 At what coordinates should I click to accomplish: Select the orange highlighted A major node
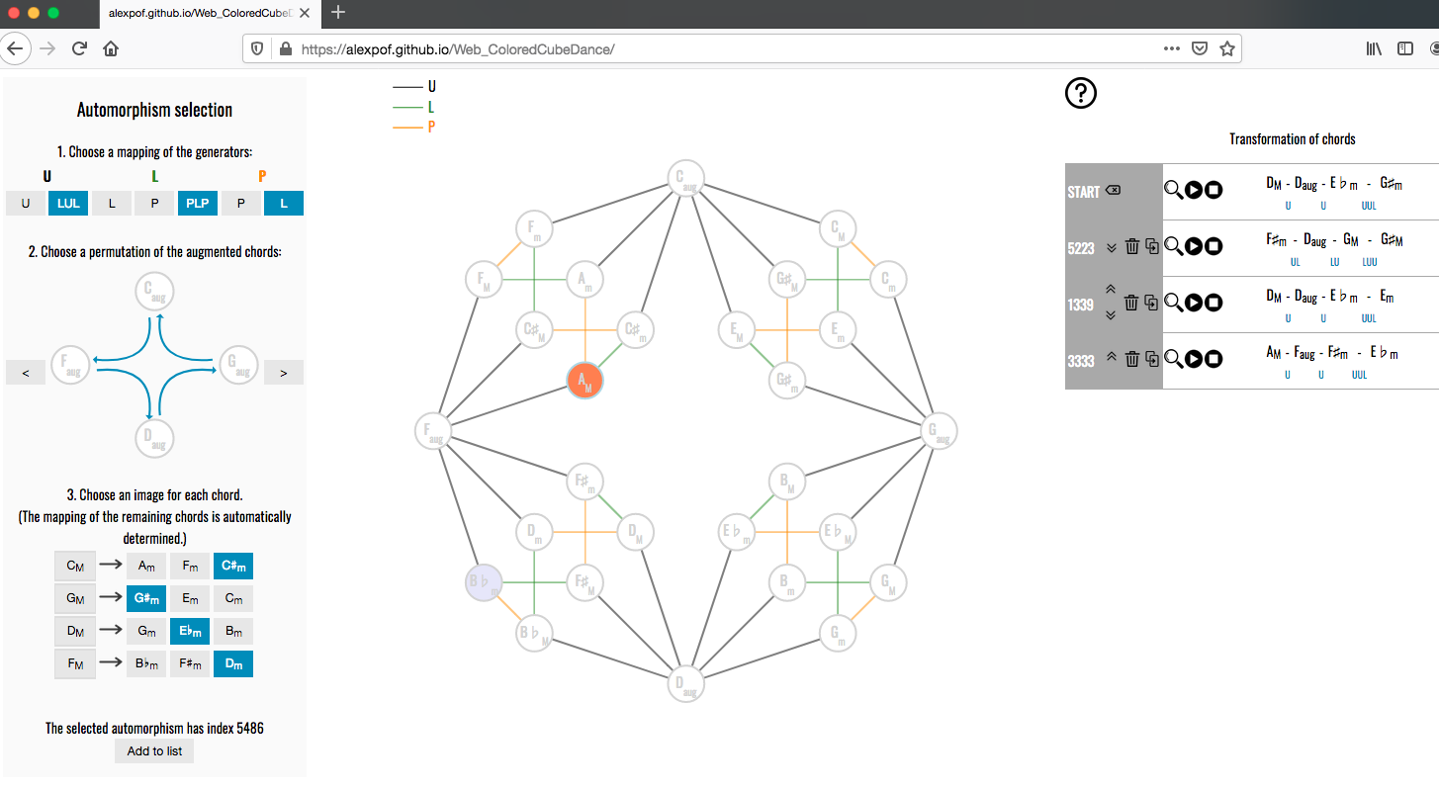point(585,381)
